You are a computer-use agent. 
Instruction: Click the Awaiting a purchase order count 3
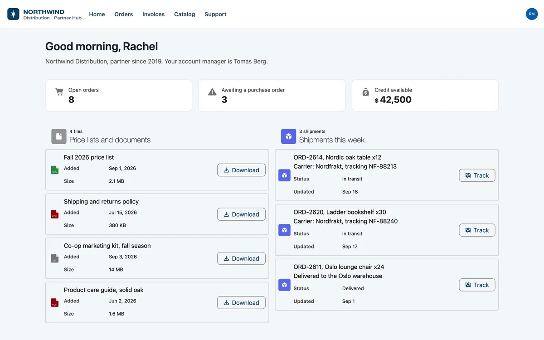[x=224, y=100]
